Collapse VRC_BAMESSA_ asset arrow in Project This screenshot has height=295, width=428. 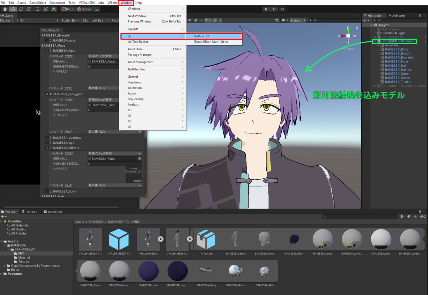click(190, 239)
